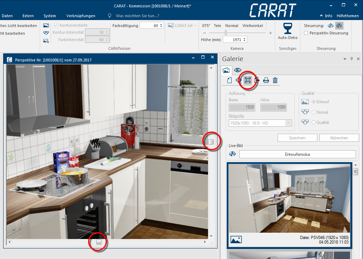The image size is (363, 259).
Task: Open the Galerie panel options arrow
Action: tap(345, 59)
